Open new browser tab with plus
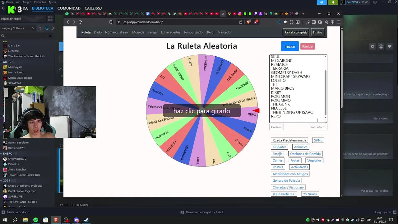Image resolution: width=398 pixels, height=224 pixels. (303, 14)
